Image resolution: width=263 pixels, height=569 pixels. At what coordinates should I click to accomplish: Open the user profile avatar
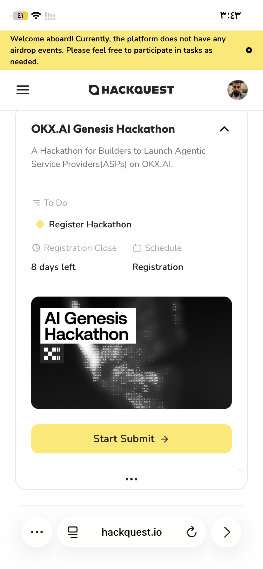[x=238, y=90]
